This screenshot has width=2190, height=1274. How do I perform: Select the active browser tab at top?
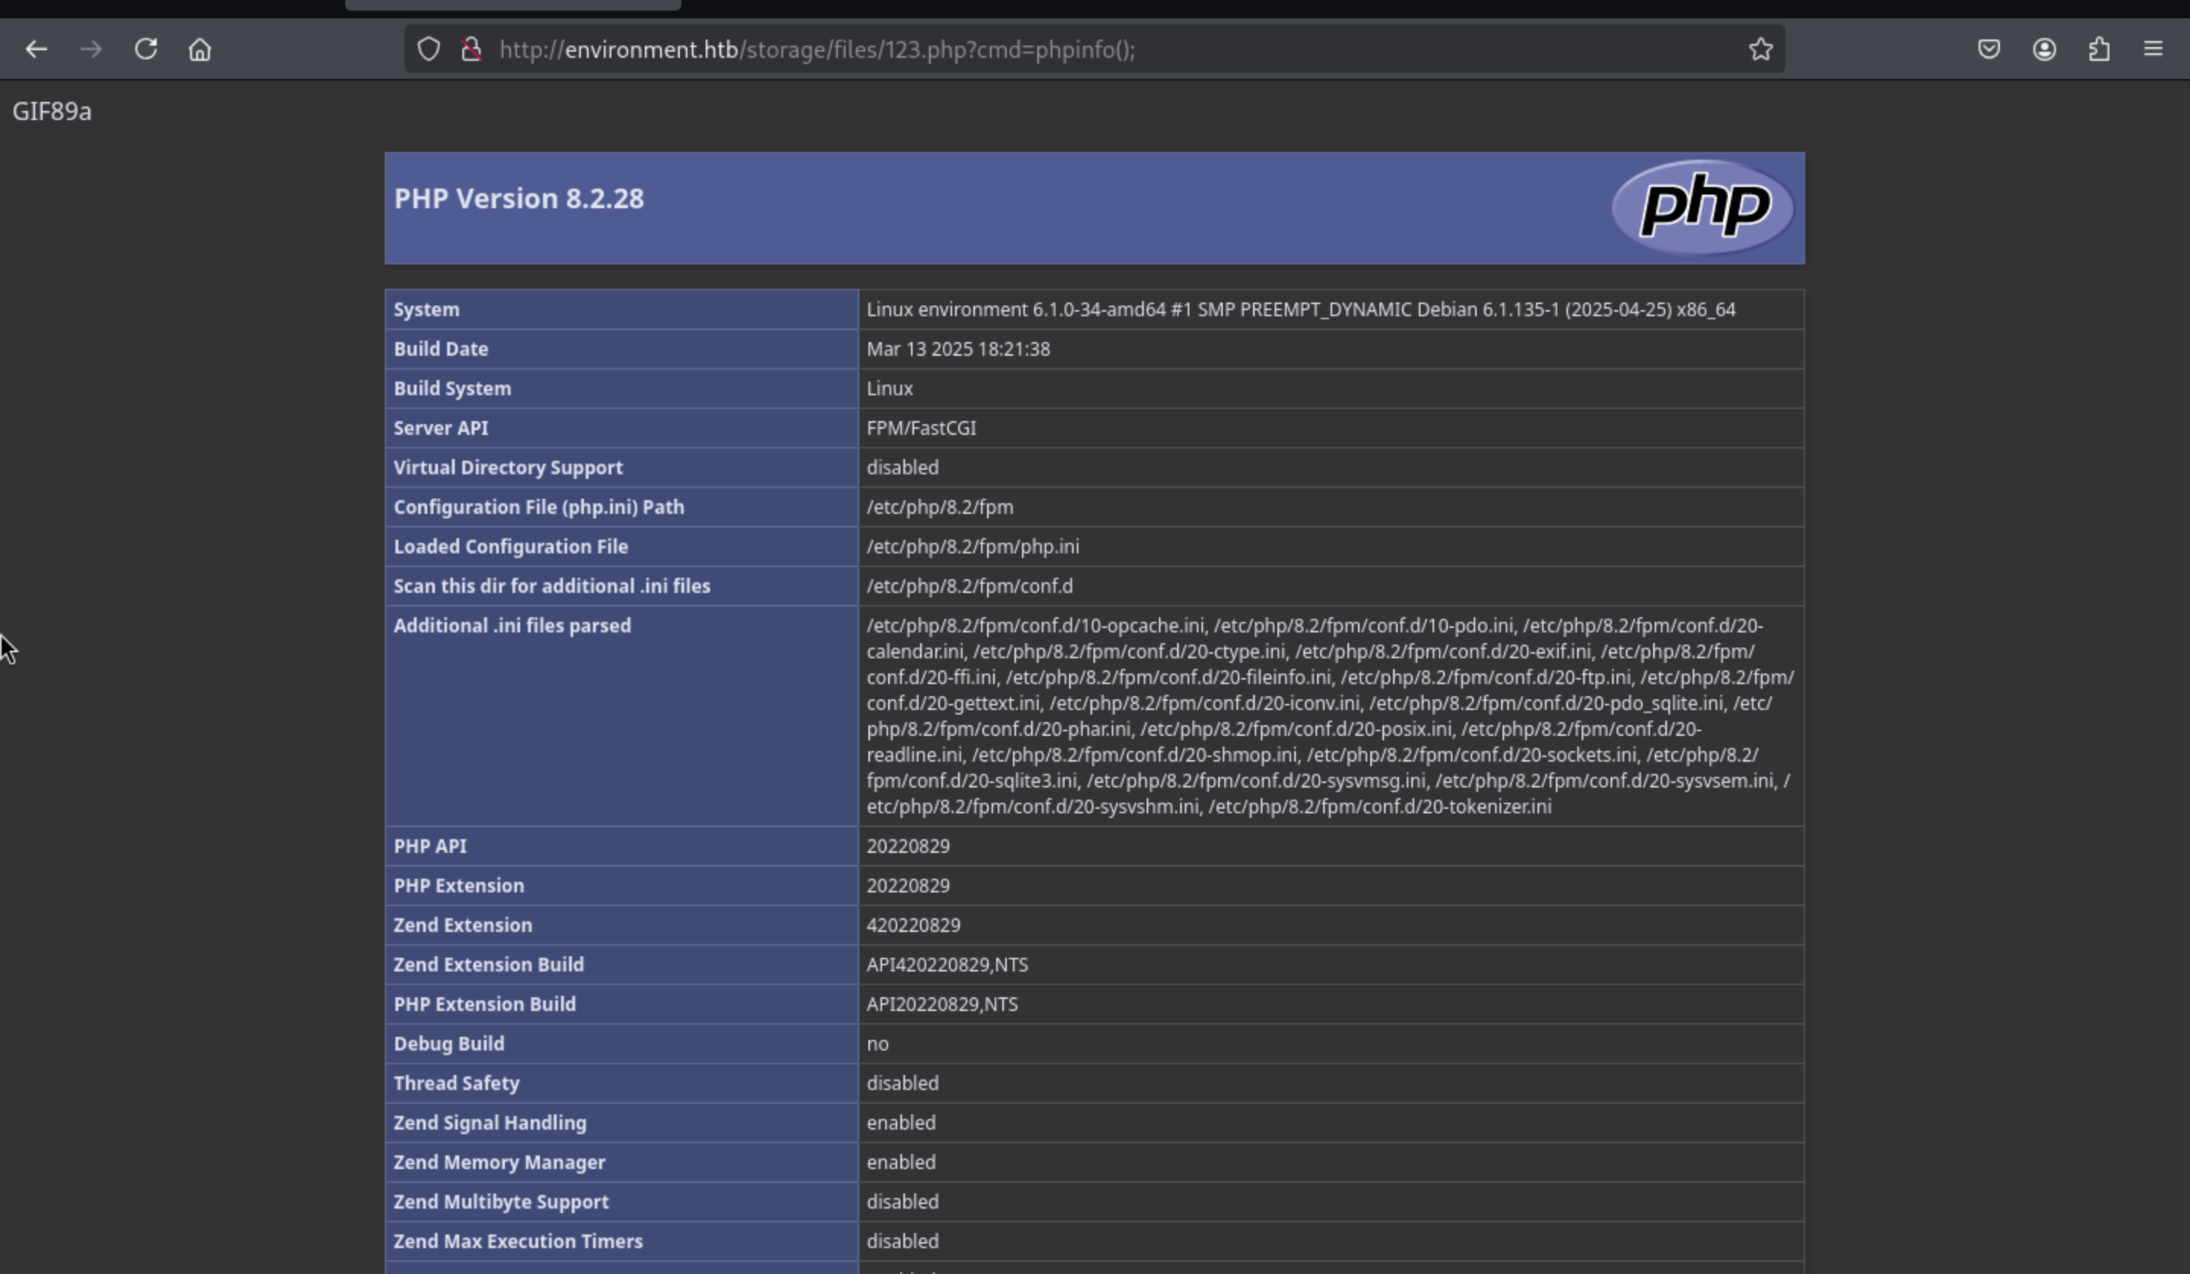tap(513, 5)
